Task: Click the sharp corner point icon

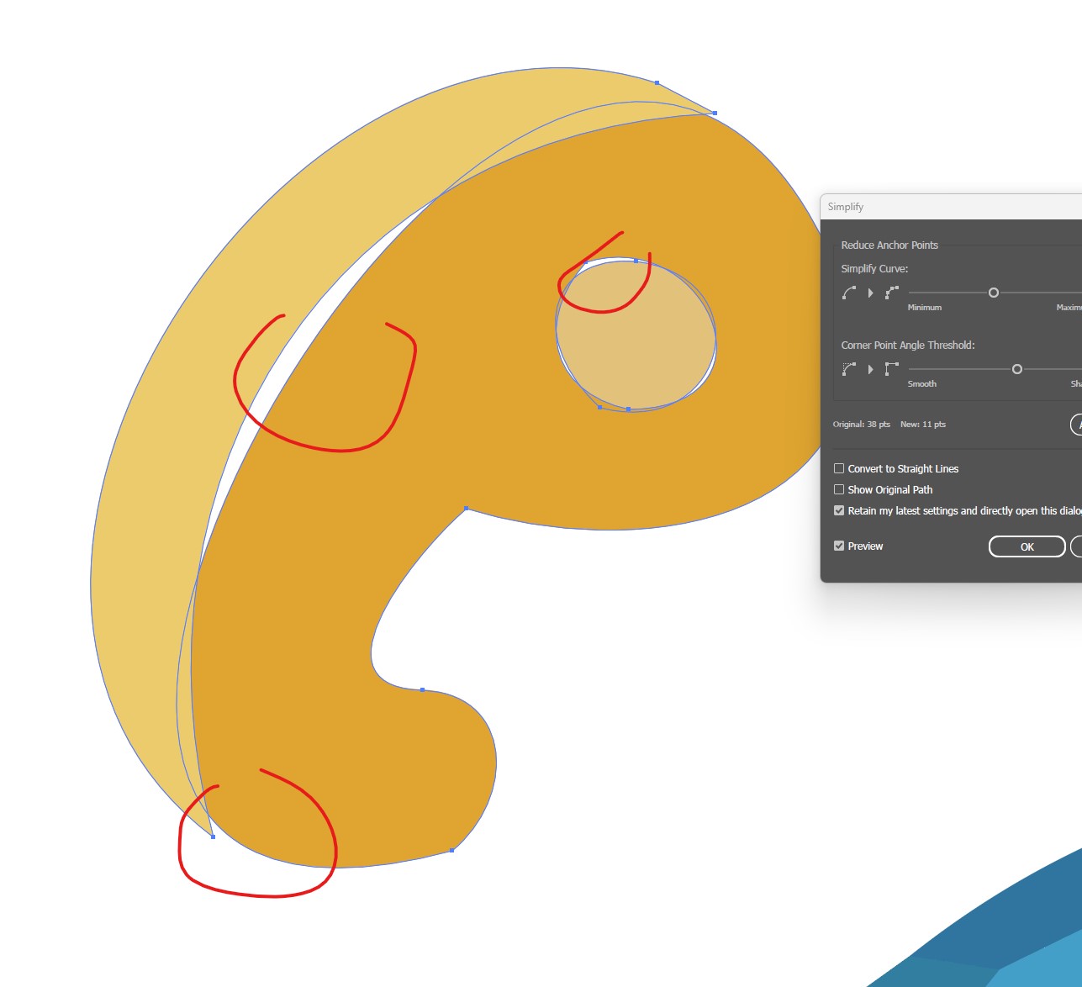Action: click(891, 369)
